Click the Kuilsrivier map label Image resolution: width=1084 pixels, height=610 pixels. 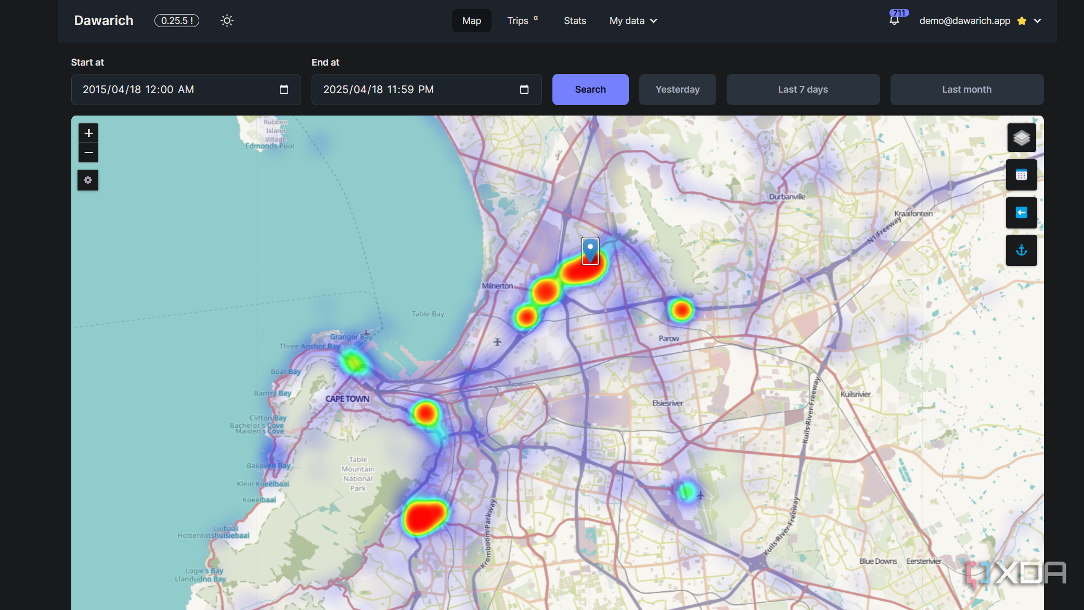coord(856,394)
